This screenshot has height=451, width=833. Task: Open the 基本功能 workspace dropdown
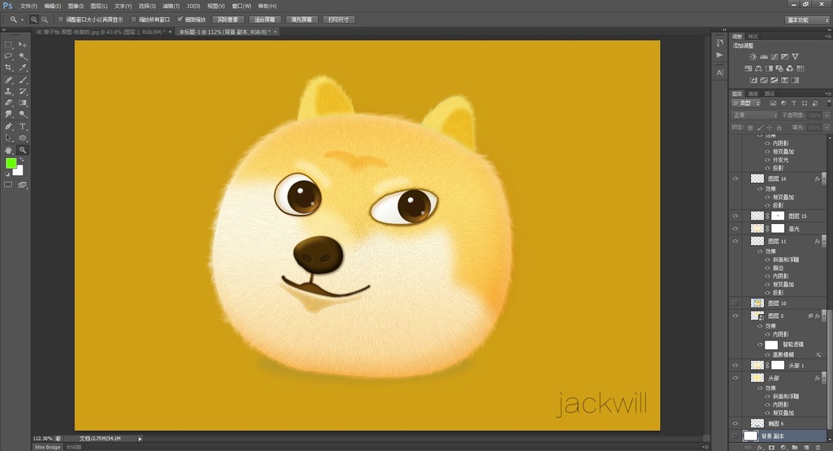click(807, 20)
